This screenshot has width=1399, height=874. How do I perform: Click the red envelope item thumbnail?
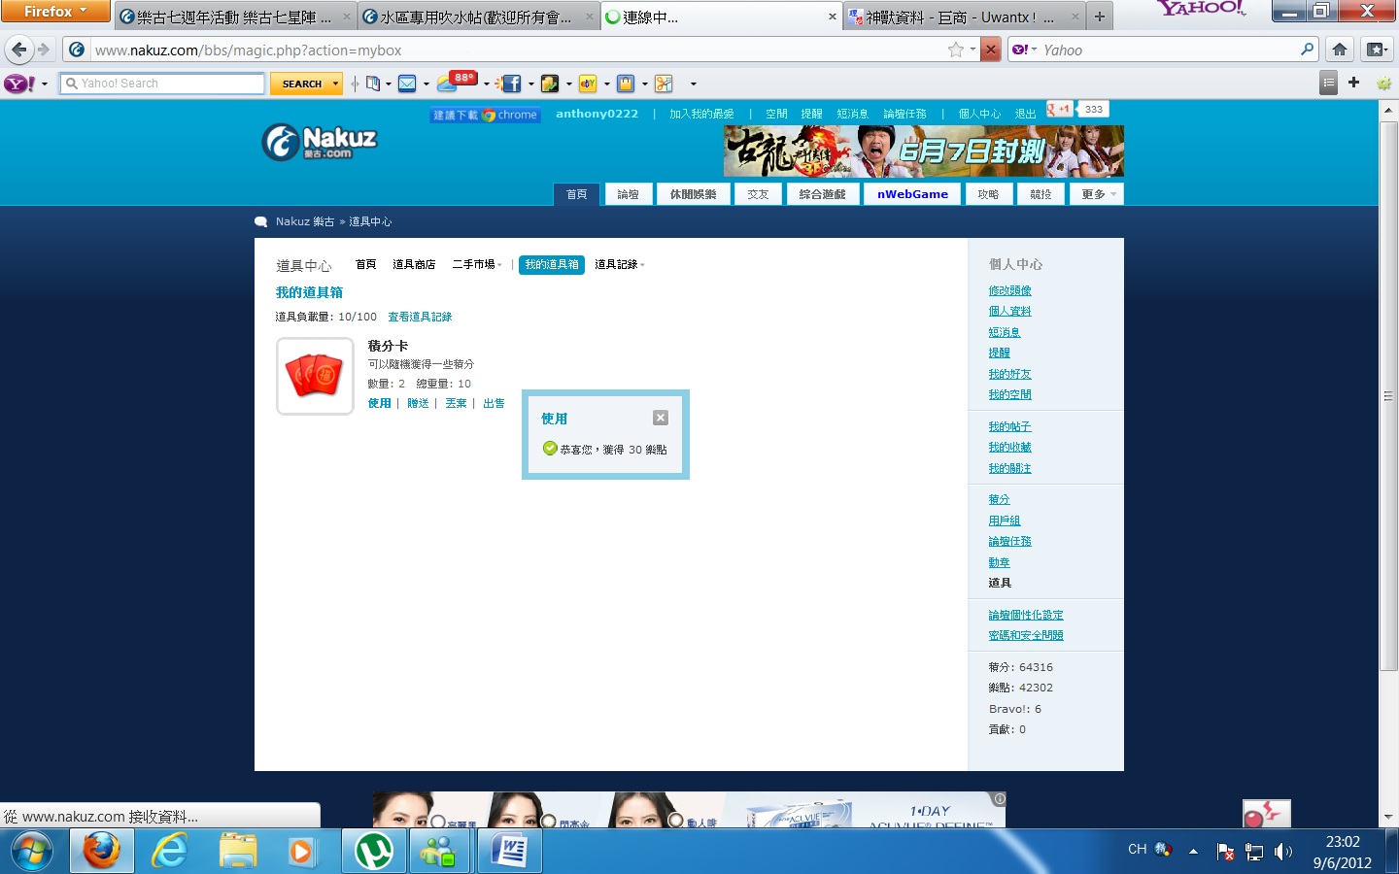[x=315, y=376]
